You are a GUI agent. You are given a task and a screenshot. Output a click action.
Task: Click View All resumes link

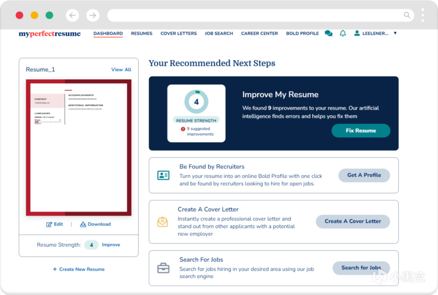[x=121, y=69]
